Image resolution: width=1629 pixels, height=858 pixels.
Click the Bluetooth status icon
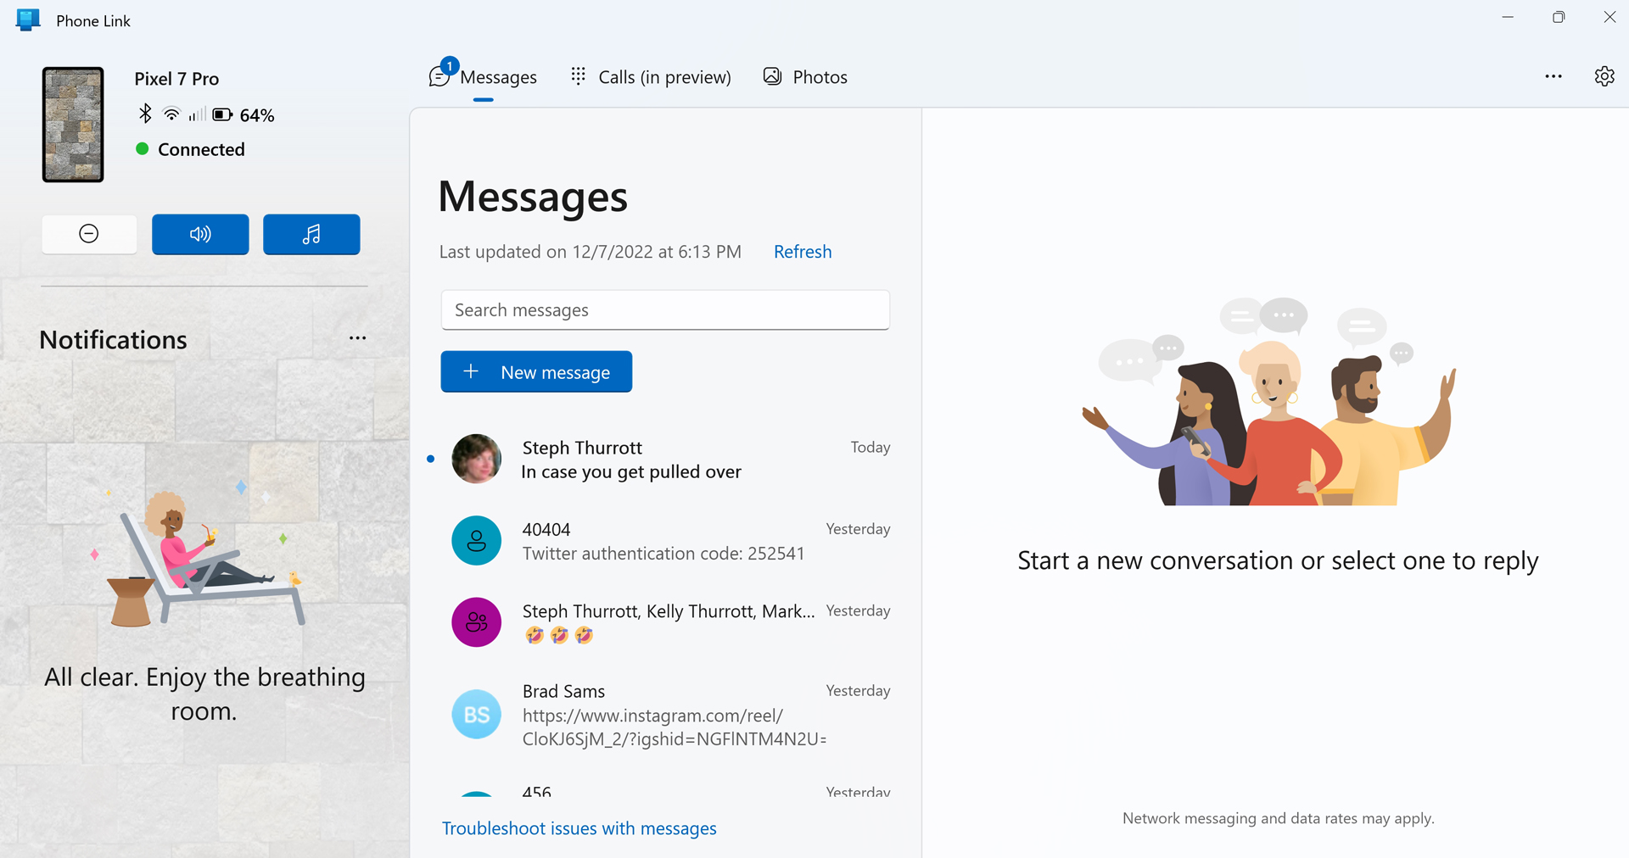145,114
